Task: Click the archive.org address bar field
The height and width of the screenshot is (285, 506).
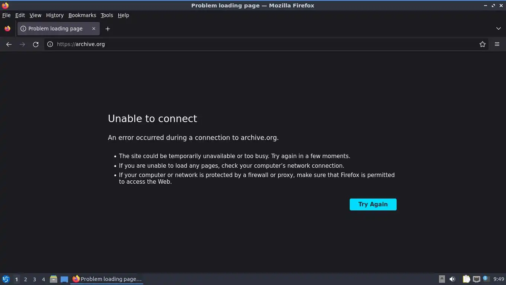Action: [x=266, y=44]
